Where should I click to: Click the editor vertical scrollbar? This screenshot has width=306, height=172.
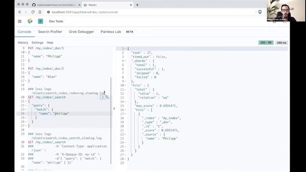click(x=111, y=120)
